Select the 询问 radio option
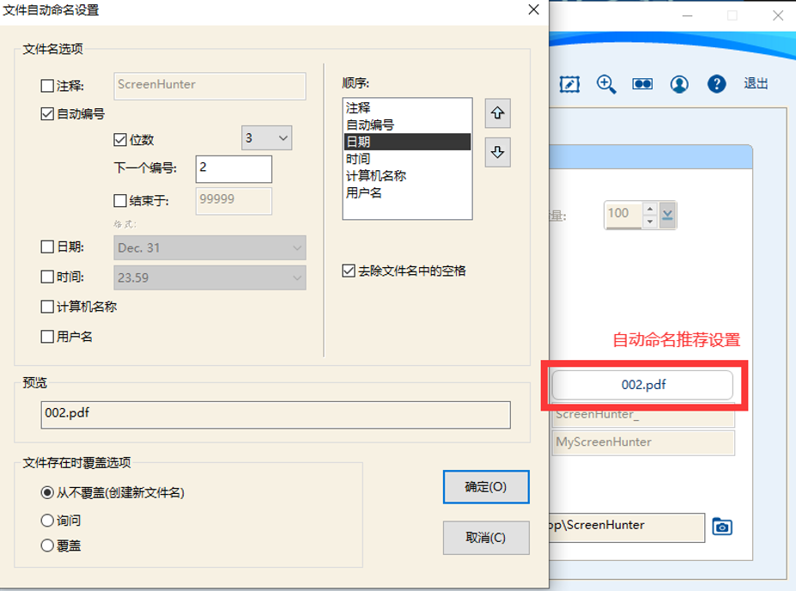Viewport: 796px width, 591px height. pyautogui.click(x=47, y=521)
